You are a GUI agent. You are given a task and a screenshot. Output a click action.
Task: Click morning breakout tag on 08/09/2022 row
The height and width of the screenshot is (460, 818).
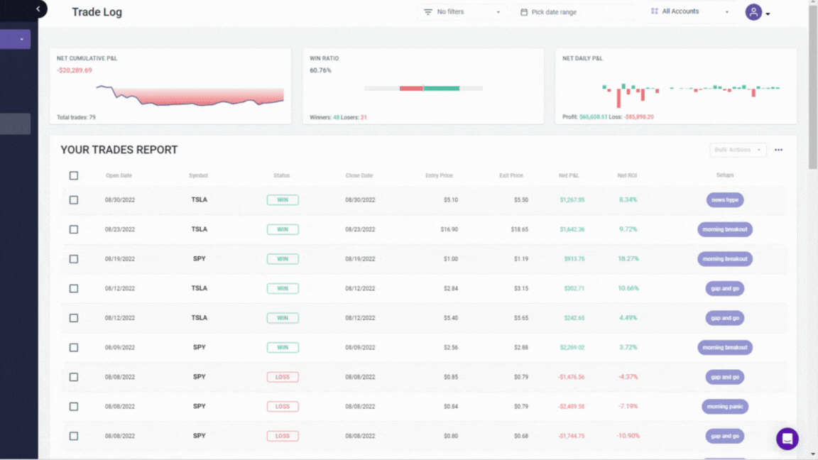(x=724, y=347)
